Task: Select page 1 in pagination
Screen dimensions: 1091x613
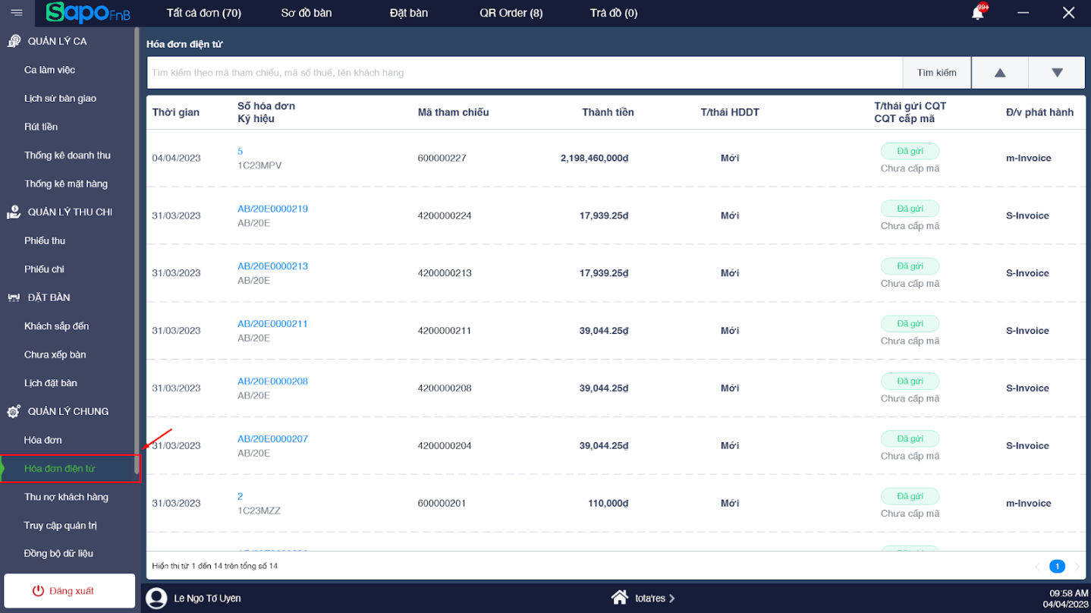Action: click(1057, 567)
